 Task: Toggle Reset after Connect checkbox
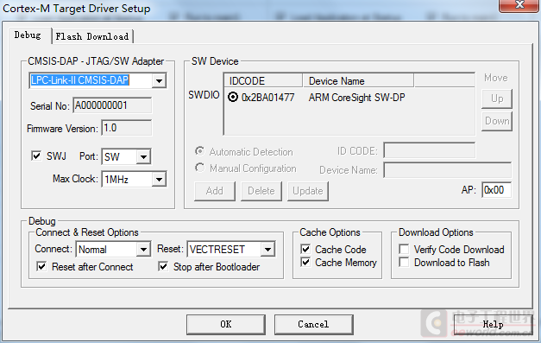tap(41, 266)
